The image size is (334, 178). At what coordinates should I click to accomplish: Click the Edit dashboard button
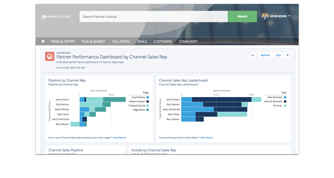[278, 55]
